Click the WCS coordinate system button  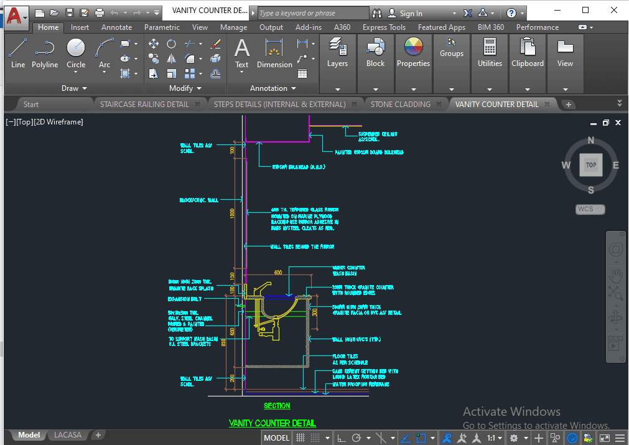[589, 209]
